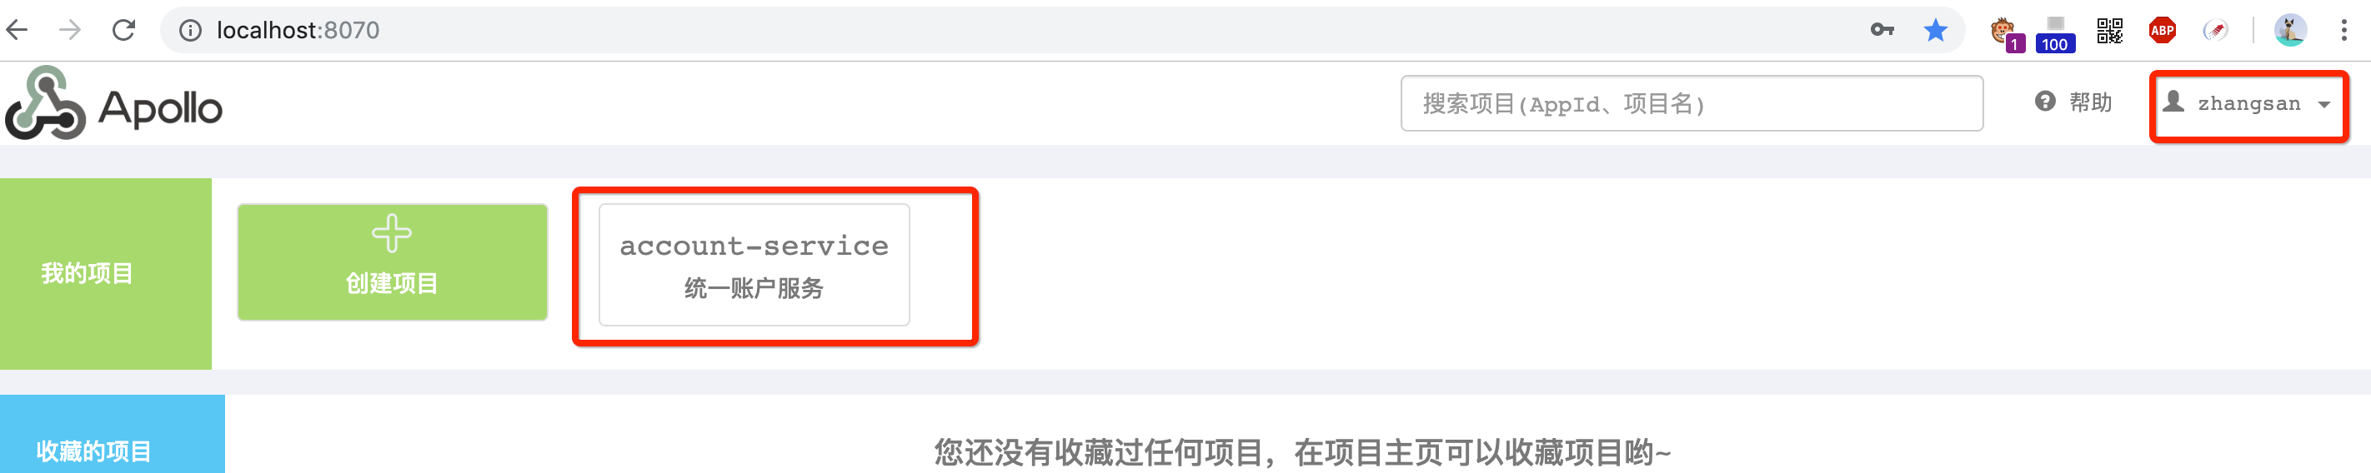2371x473 pixels.
Task: Click the browser forward arrow
Action: [70, 30]
